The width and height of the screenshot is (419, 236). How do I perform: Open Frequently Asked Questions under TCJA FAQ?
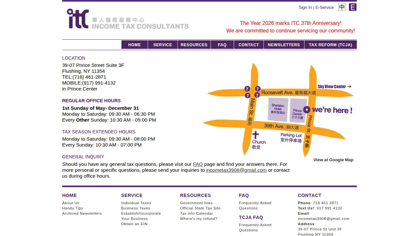(255, 227)
